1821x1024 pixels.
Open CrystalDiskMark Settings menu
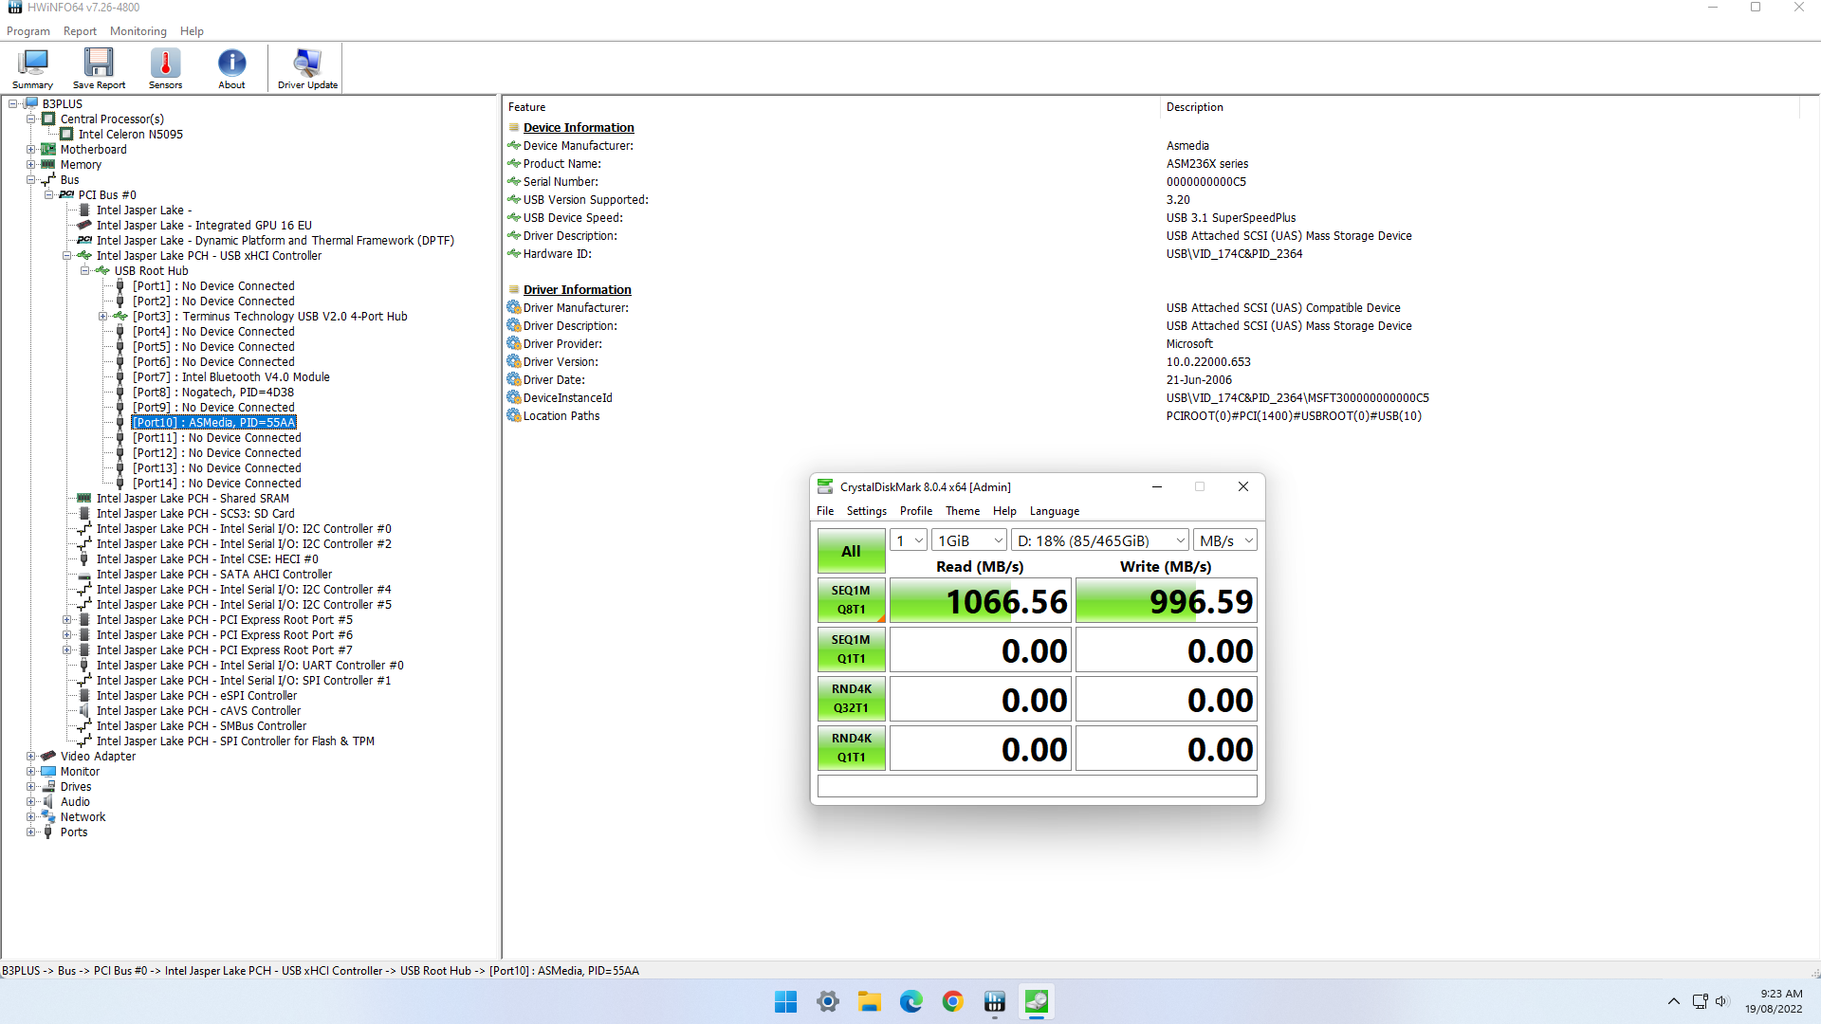pyautogui.click(x=867, y=511)
